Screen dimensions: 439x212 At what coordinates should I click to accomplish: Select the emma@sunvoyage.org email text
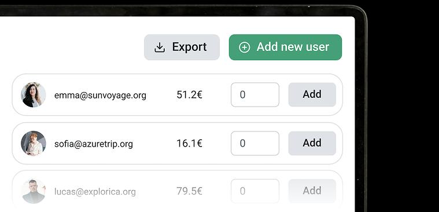[100, 96]
